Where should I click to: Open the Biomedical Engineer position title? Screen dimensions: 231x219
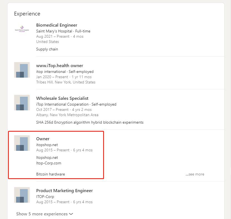pos(57,25)
